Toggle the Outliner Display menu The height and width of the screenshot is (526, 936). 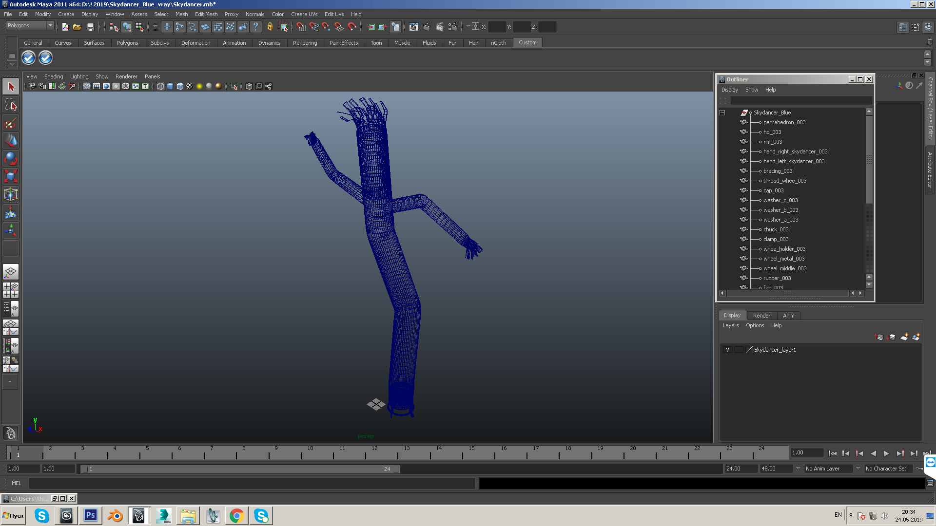tap(730, 90)
